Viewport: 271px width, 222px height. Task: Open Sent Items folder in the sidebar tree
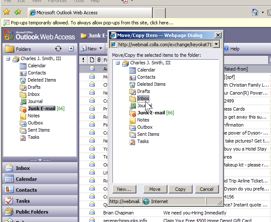click(39, 130)
